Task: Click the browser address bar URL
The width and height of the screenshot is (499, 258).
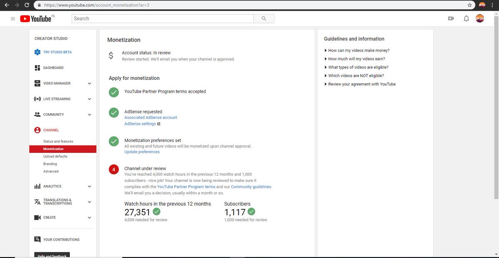Action: tap(96, 5)
